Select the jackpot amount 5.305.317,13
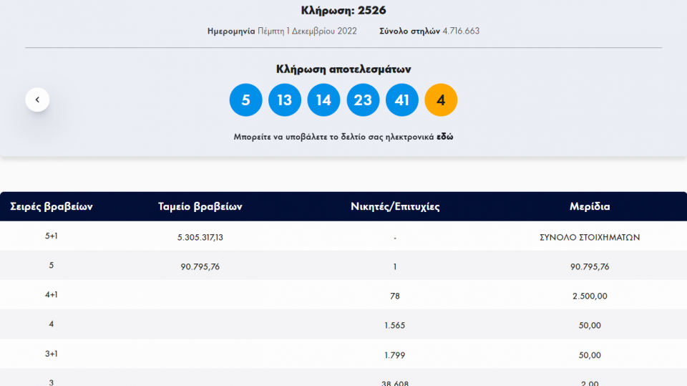 [200, 237]
